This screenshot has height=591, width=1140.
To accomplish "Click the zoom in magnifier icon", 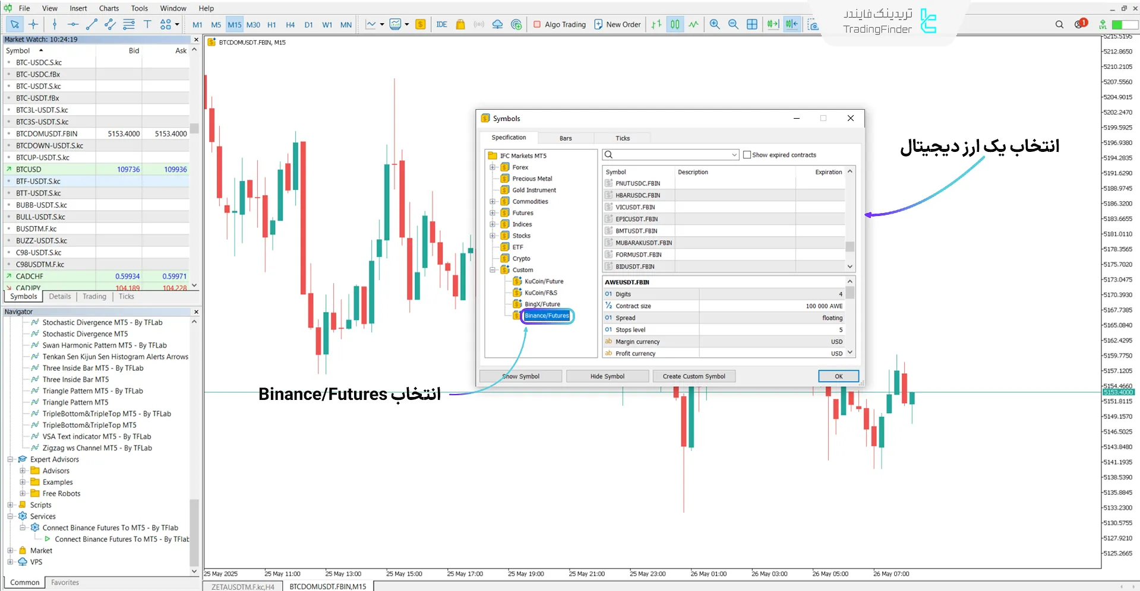I will coord(715,24).
